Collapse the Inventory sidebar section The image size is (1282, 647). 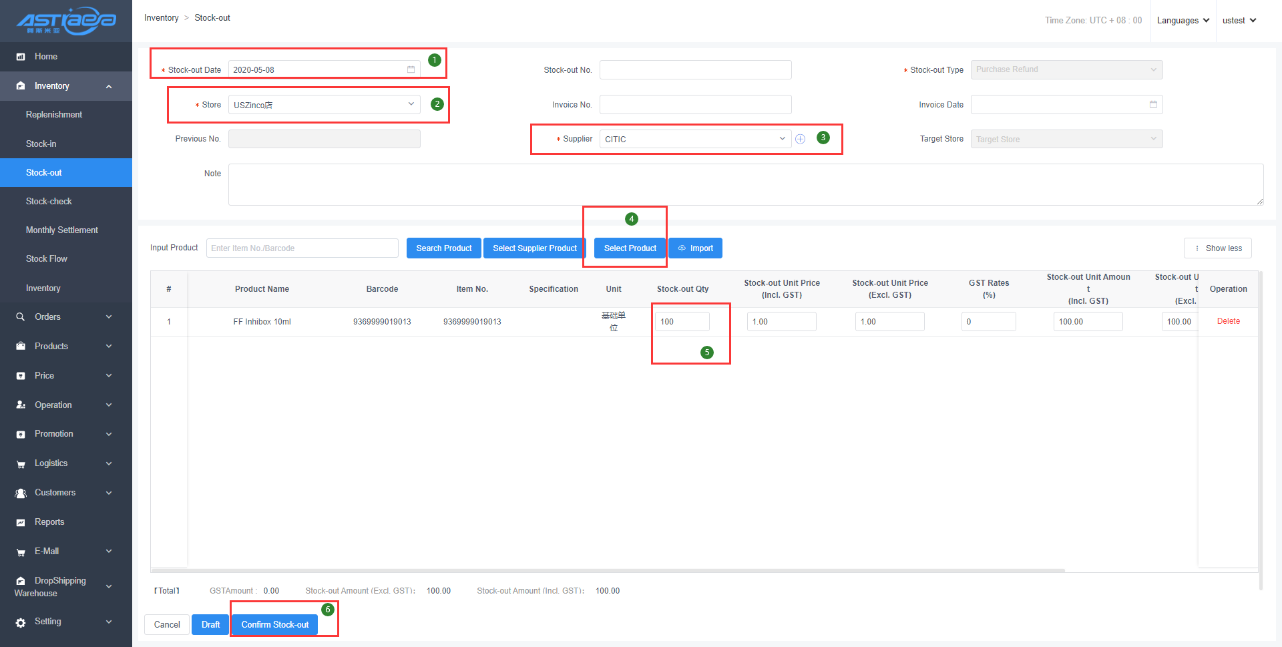coord(108,86)
